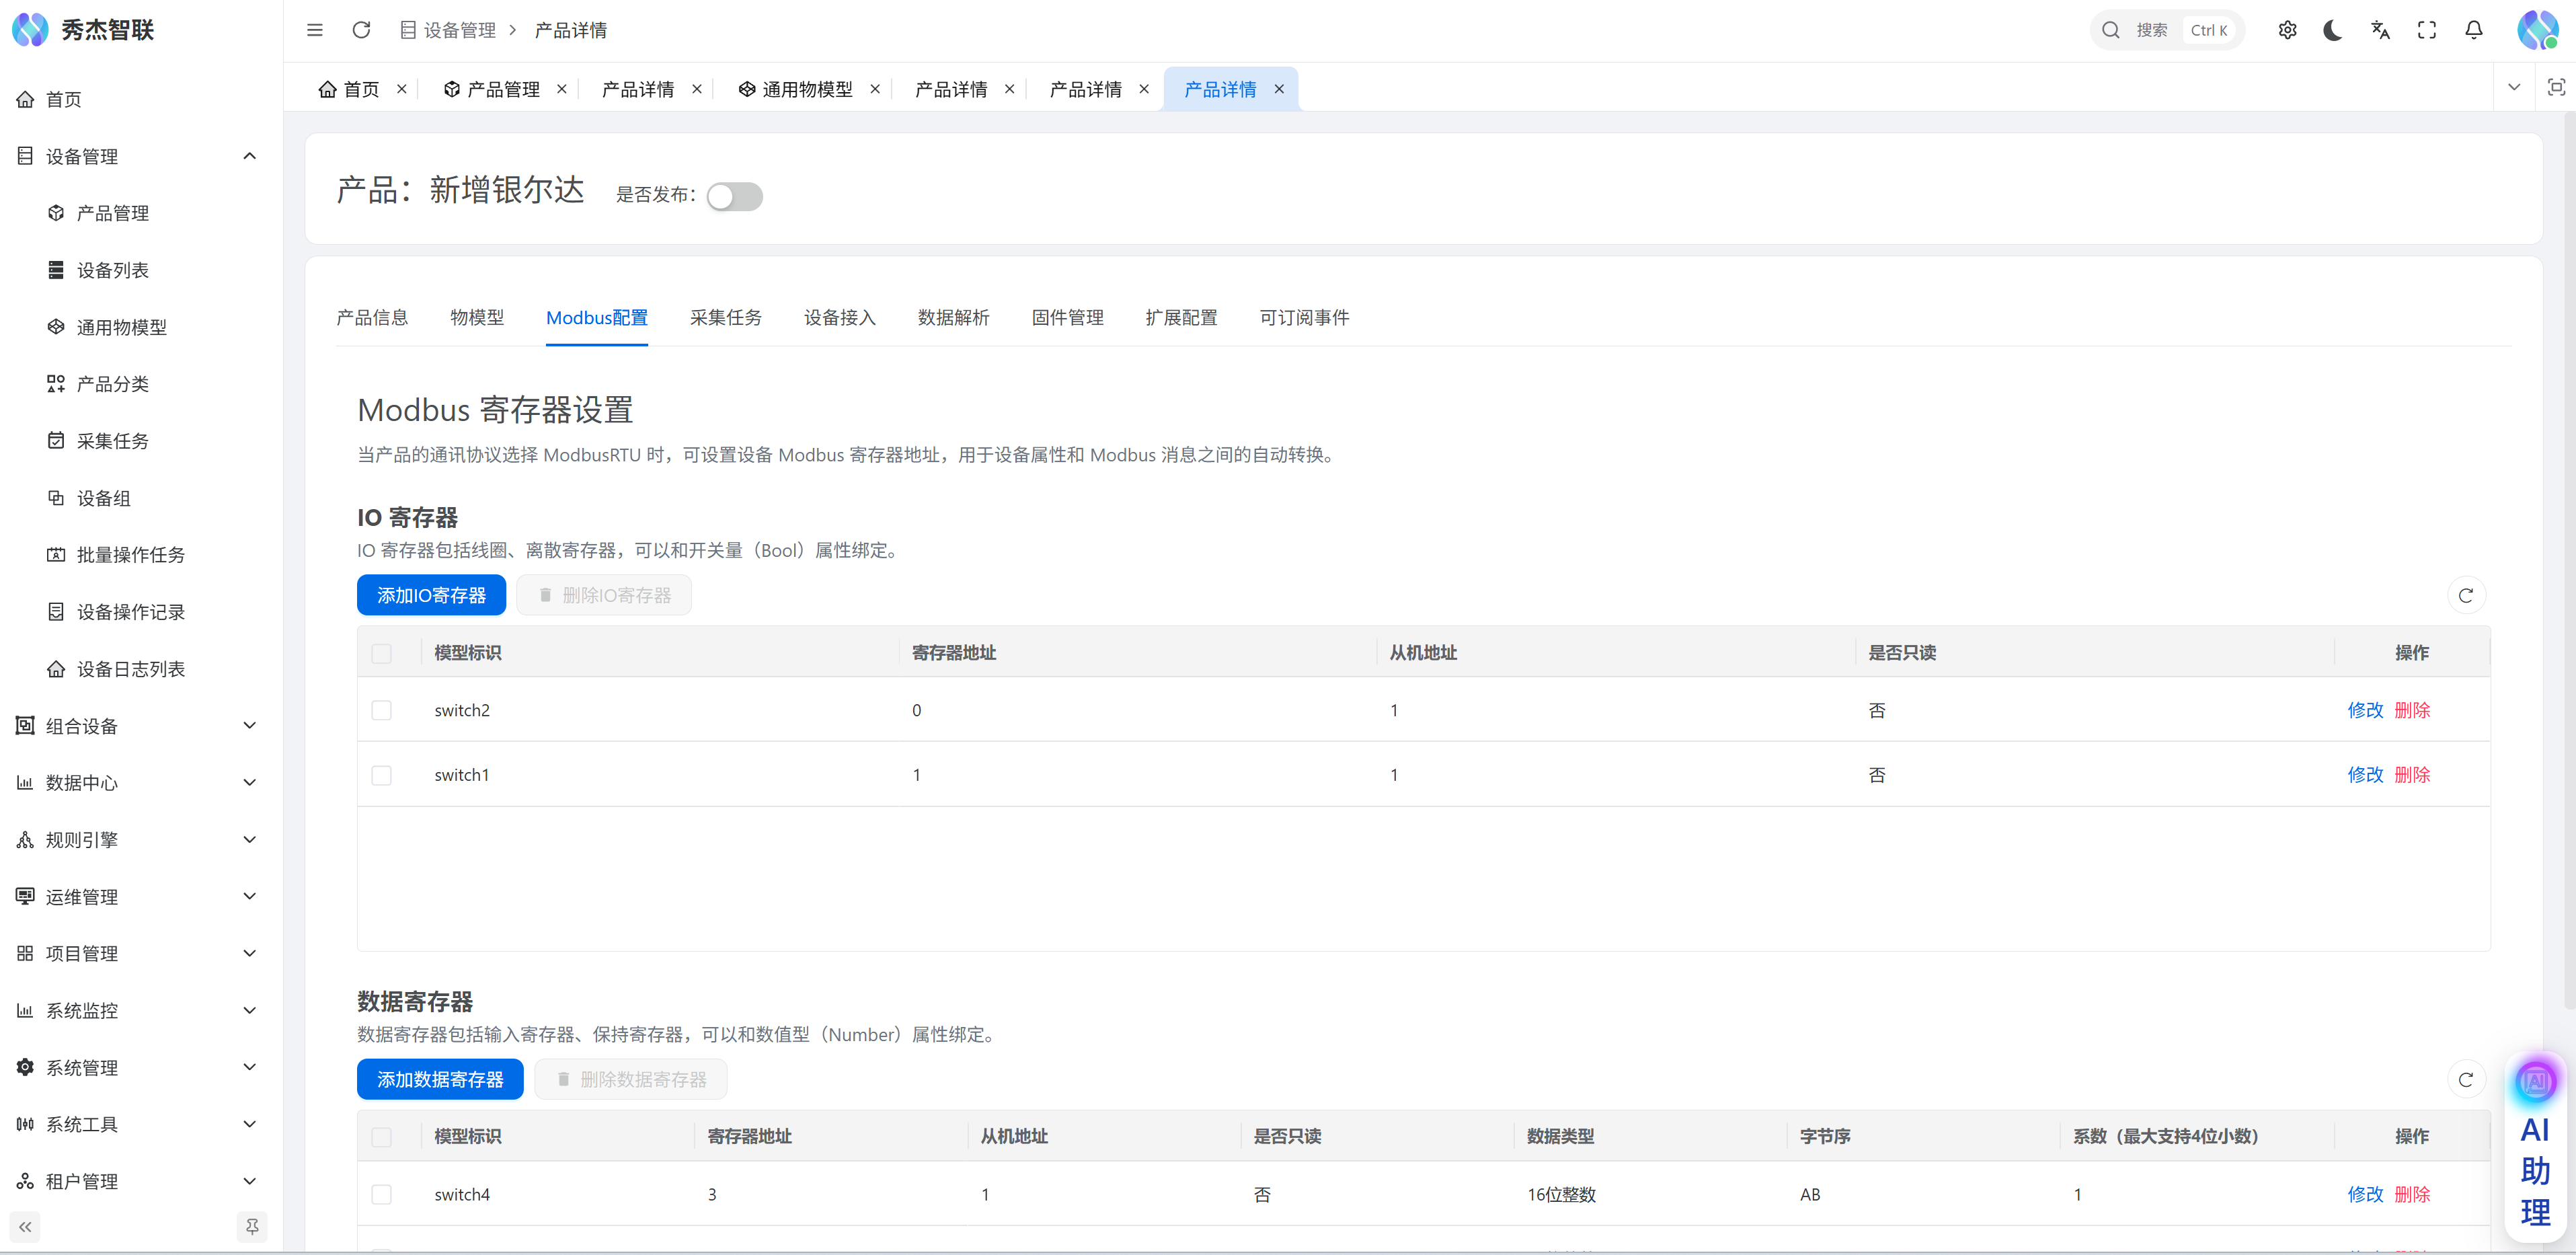
Task: Enter fullscreen with the expand icon
Action: 2427,30
